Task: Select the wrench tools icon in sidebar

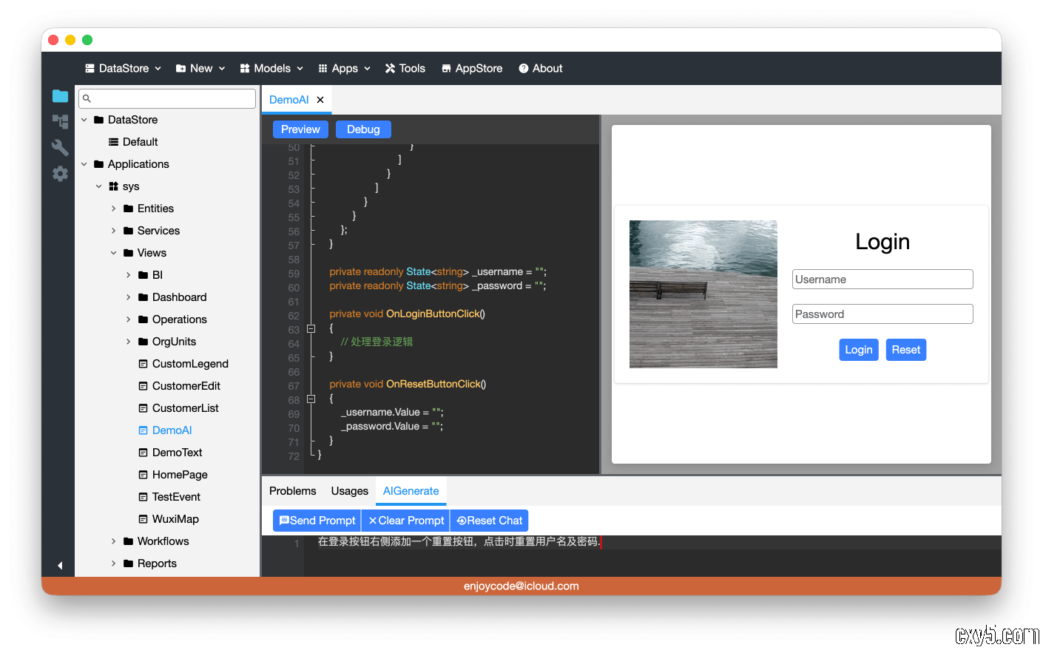Action: (60, 147)
